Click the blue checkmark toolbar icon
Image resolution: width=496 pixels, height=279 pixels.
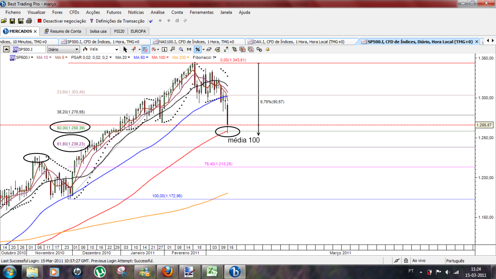point(151,21)
